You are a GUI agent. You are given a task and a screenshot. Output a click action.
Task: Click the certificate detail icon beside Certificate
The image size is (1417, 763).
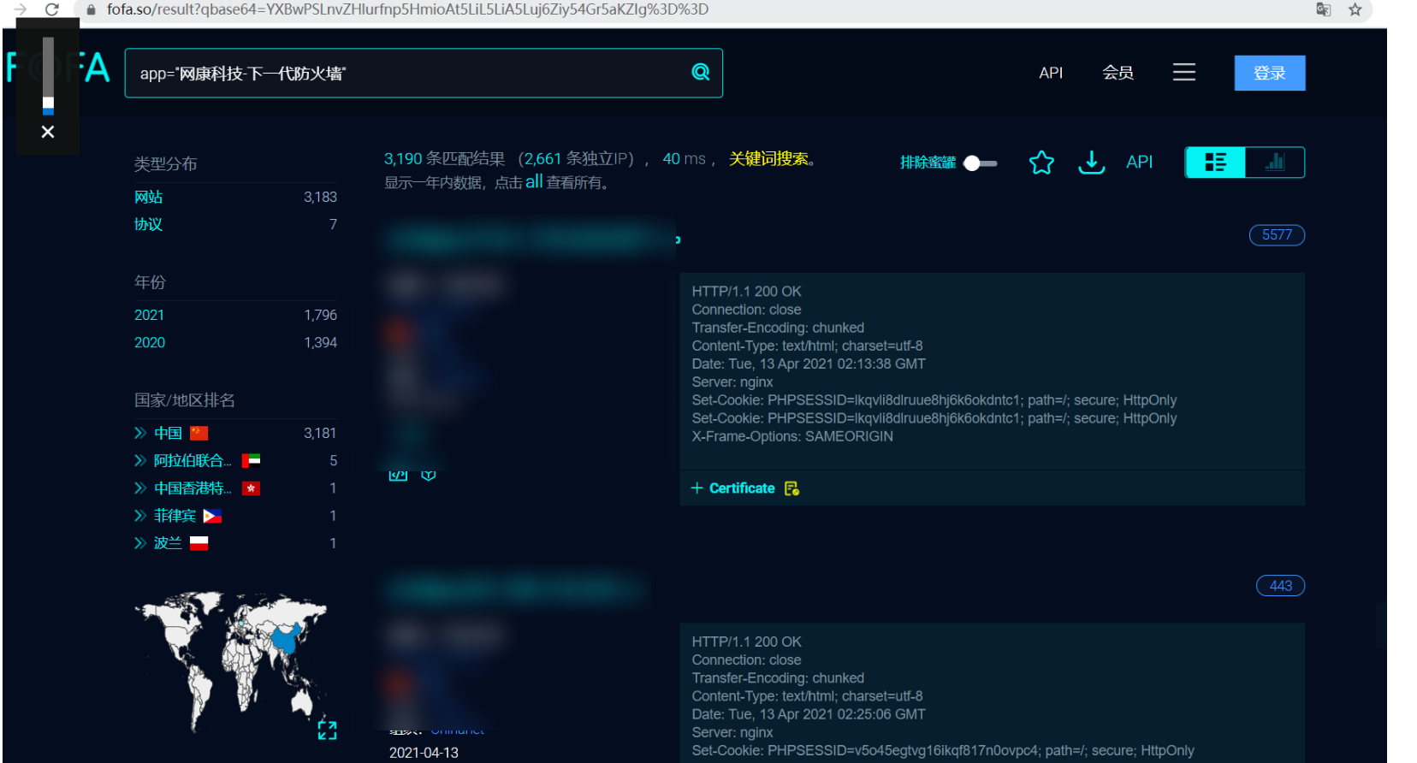792,488
